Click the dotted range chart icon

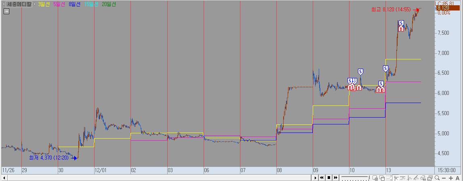tap(389, 178)
